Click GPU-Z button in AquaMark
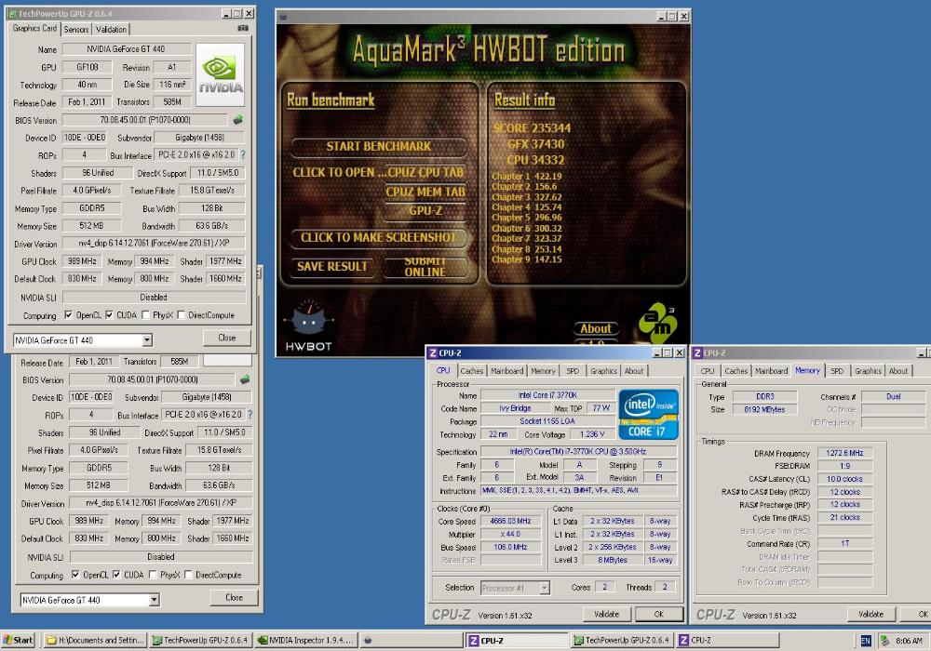 click(x=425, y=211)
